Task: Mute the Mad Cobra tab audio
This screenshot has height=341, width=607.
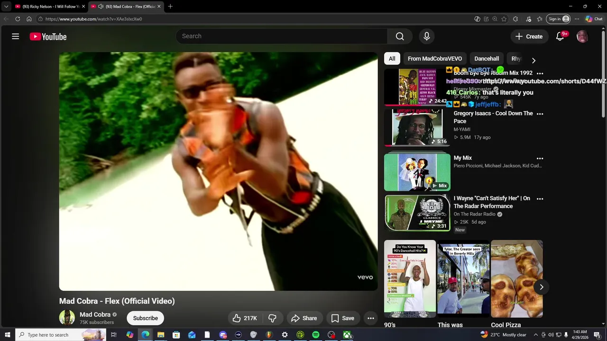Action: (x=101, y=6)
